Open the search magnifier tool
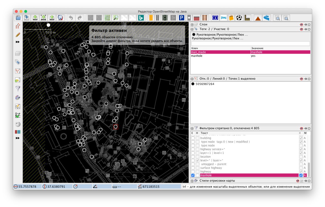 point(116,18)
